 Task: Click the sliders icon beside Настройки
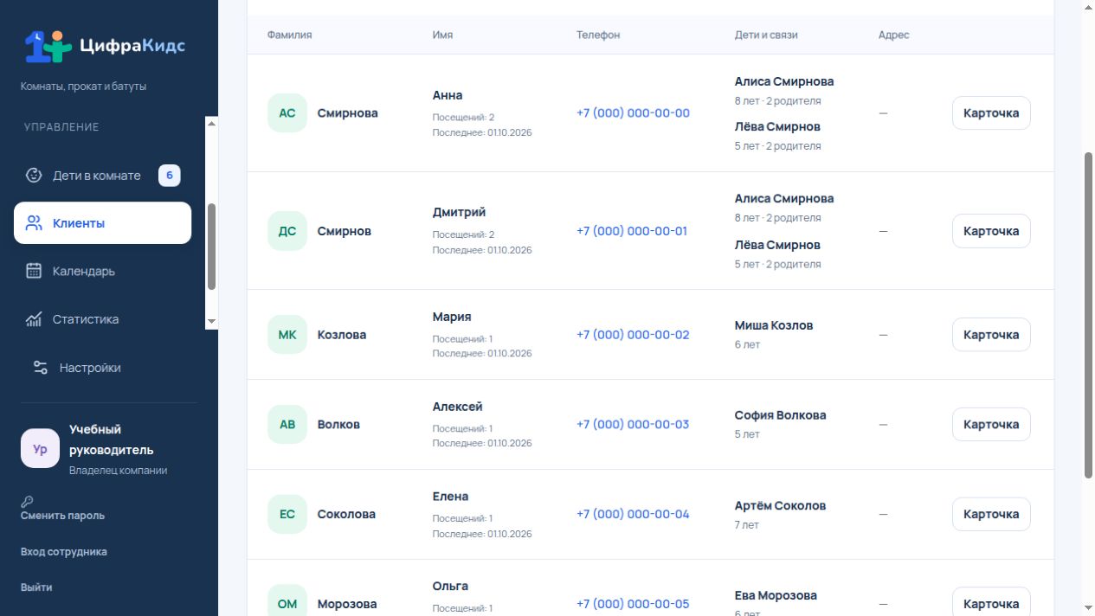(41, 368)
